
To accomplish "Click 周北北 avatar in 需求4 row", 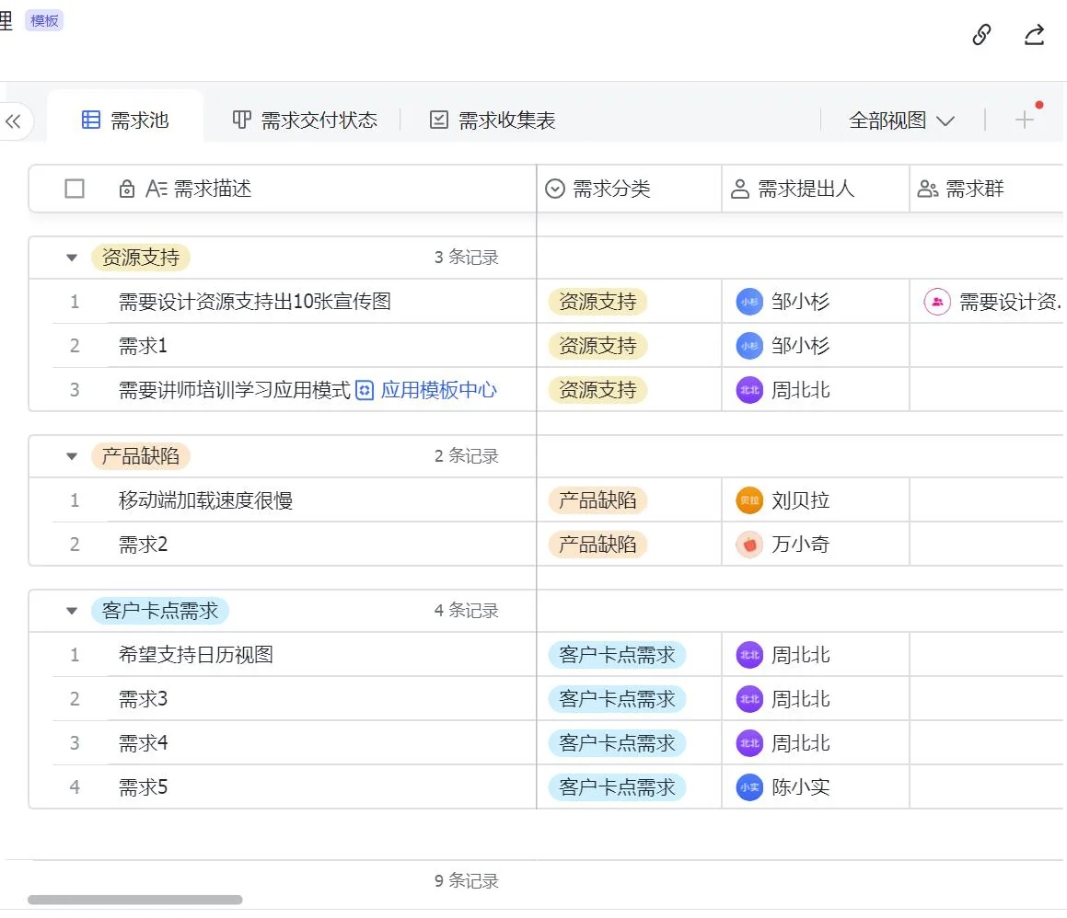I will [x=749, y=743].
